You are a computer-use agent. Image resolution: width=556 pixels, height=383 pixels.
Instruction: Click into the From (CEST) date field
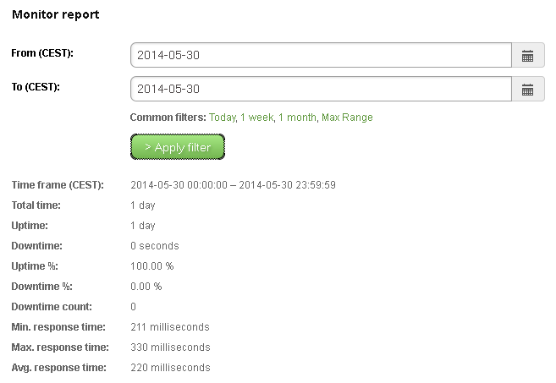321,56
